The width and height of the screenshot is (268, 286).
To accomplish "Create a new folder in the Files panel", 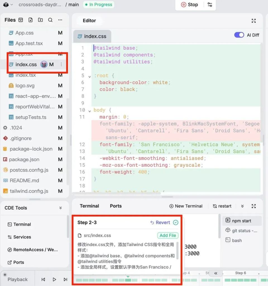I will 40,20.
